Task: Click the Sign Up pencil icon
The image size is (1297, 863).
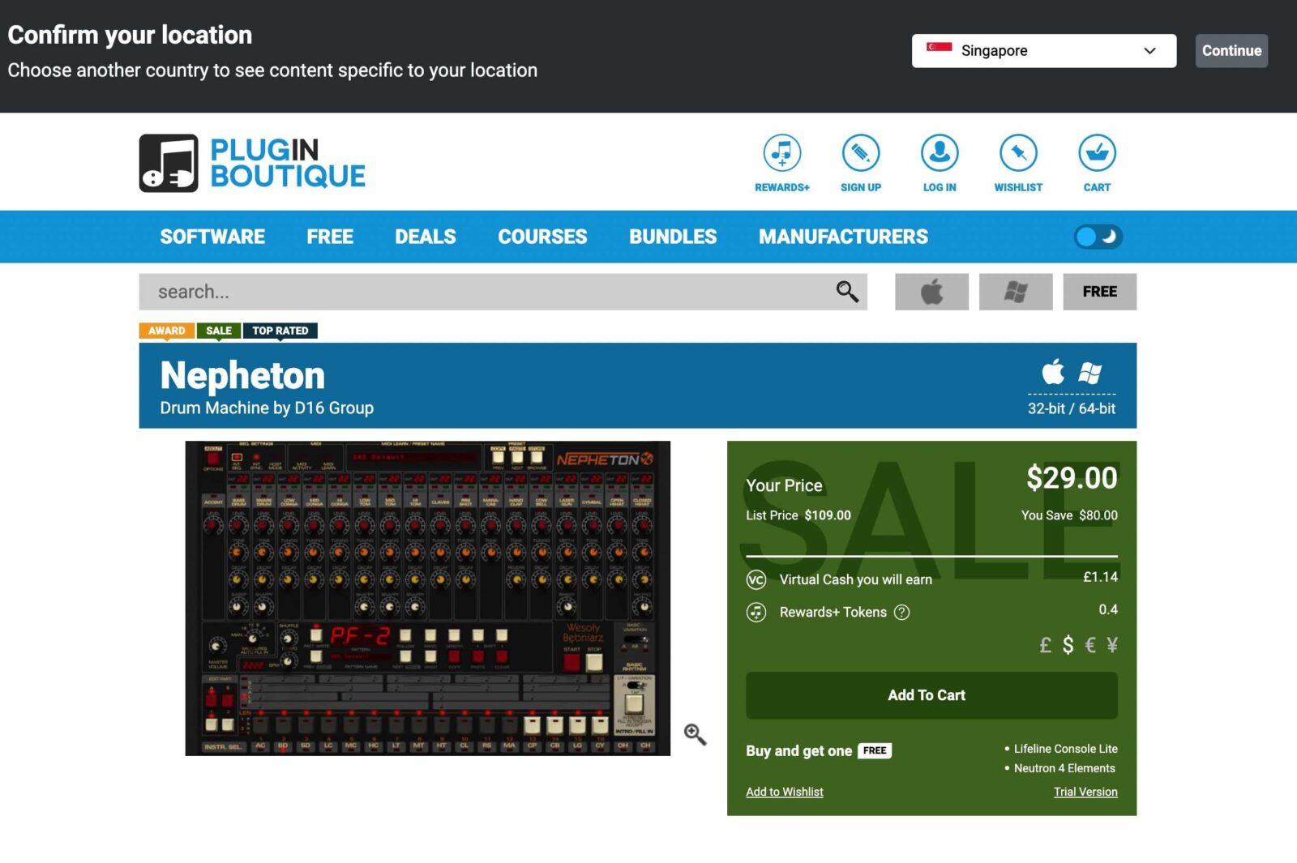Action: click(x=860, y=153)
